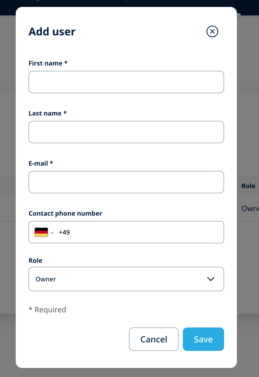Focus the Last name input field
Viewport: 259px width, 377px height.
click(x=126, y=132)
